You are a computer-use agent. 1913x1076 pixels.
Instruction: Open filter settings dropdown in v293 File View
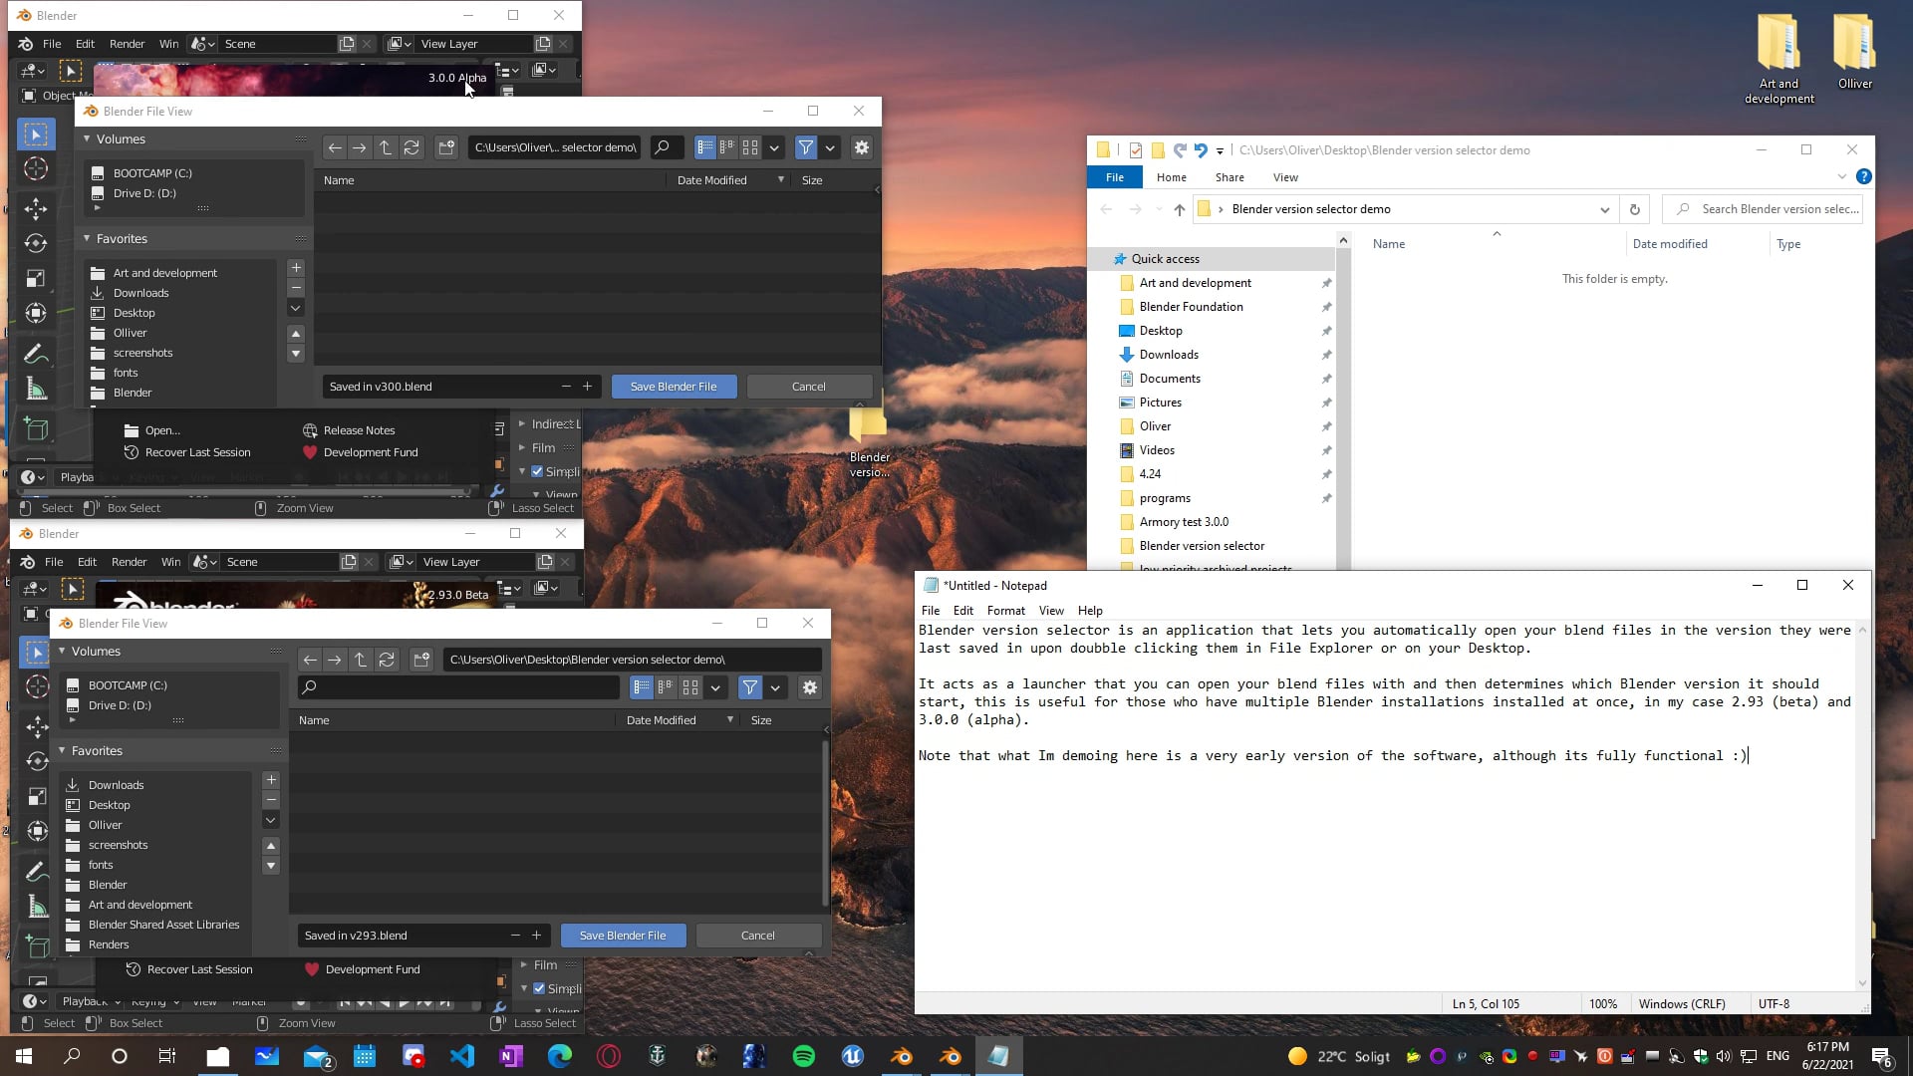[x=775, y=687]
